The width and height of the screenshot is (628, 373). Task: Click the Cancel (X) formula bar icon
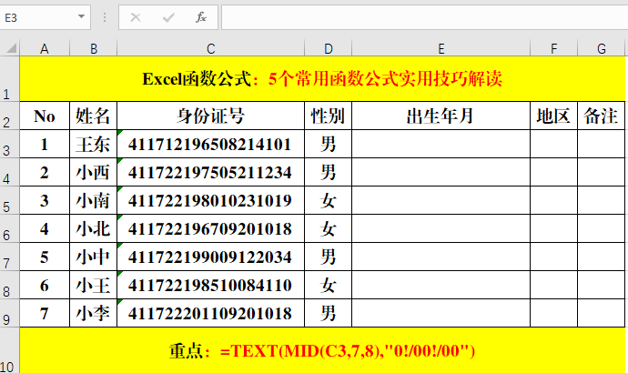tap(136, 17)
